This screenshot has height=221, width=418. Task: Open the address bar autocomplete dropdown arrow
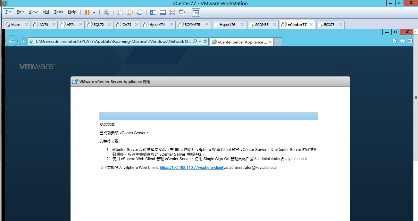click(x=200, y=42)
